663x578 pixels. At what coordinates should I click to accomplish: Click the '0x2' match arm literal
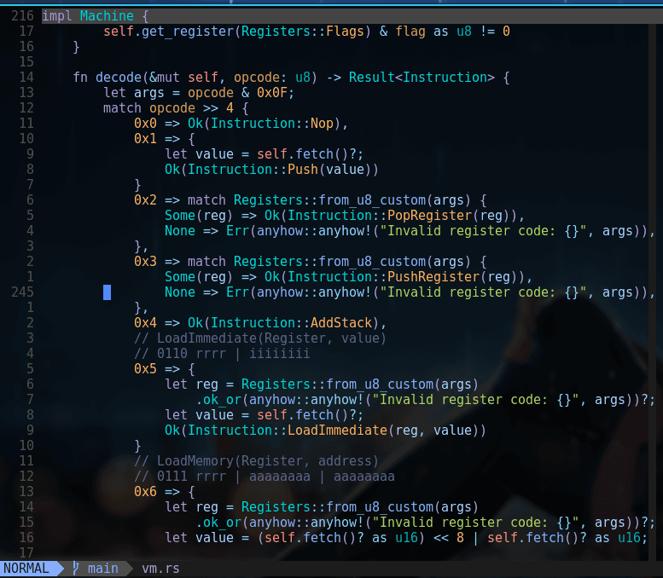[145, 199]
